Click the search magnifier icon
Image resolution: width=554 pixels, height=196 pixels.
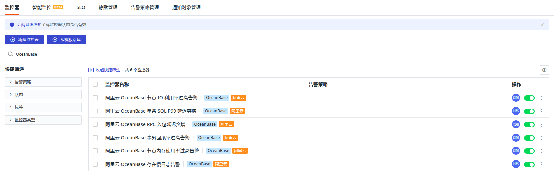[x=10, y=54]
